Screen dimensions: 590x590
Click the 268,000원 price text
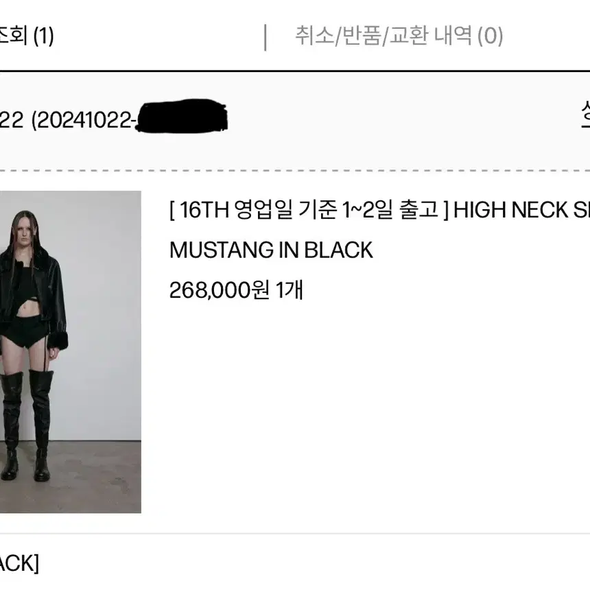pos(220,290)
